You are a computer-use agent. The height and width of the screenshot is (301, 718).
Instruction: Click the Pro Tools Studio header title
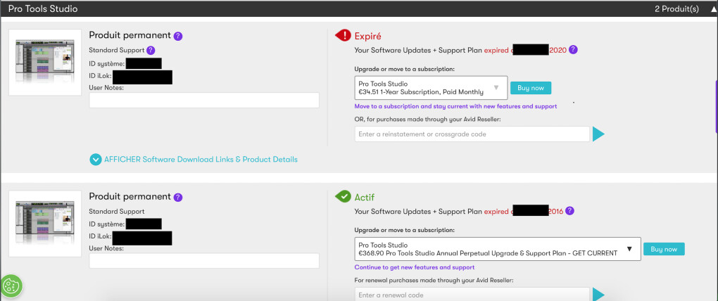click(43, 8)
